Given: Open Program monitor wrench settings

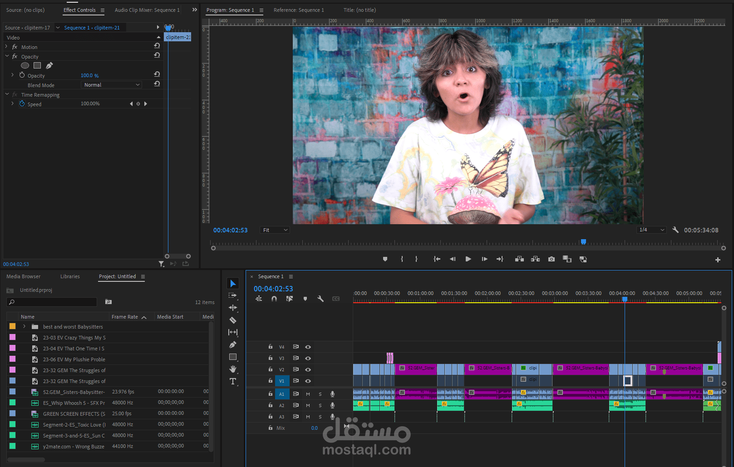Looking at the screenshot, I should pyautogui.click(x=675, y=230).
